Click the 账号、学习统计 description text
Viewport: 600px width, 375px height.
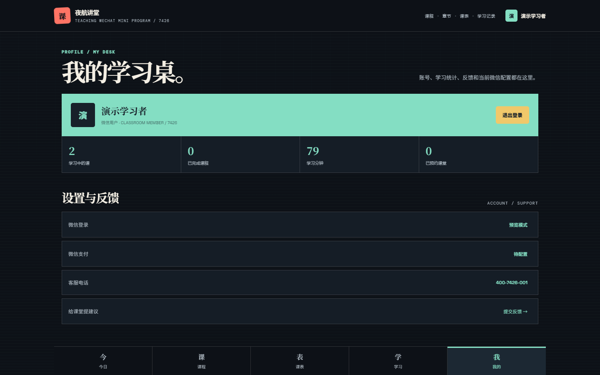tap(479, 77)
